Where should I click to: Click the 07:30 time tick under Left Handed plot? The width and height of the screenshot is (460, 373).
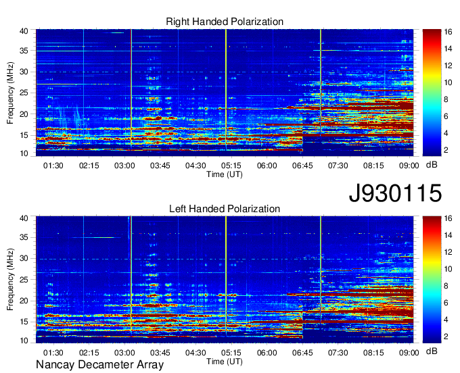click(x=338, y=353)
